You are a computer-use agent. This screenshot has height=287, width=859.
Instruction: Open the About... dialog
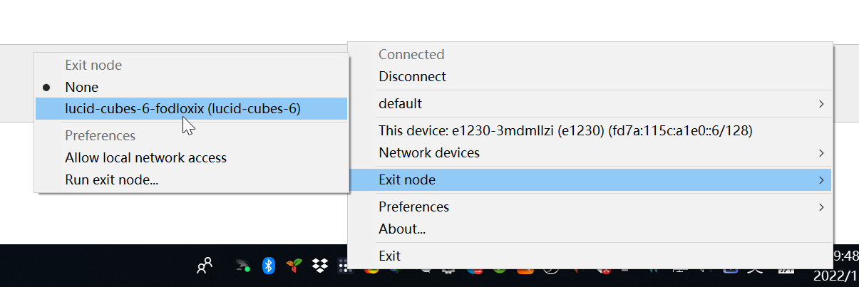402,229
